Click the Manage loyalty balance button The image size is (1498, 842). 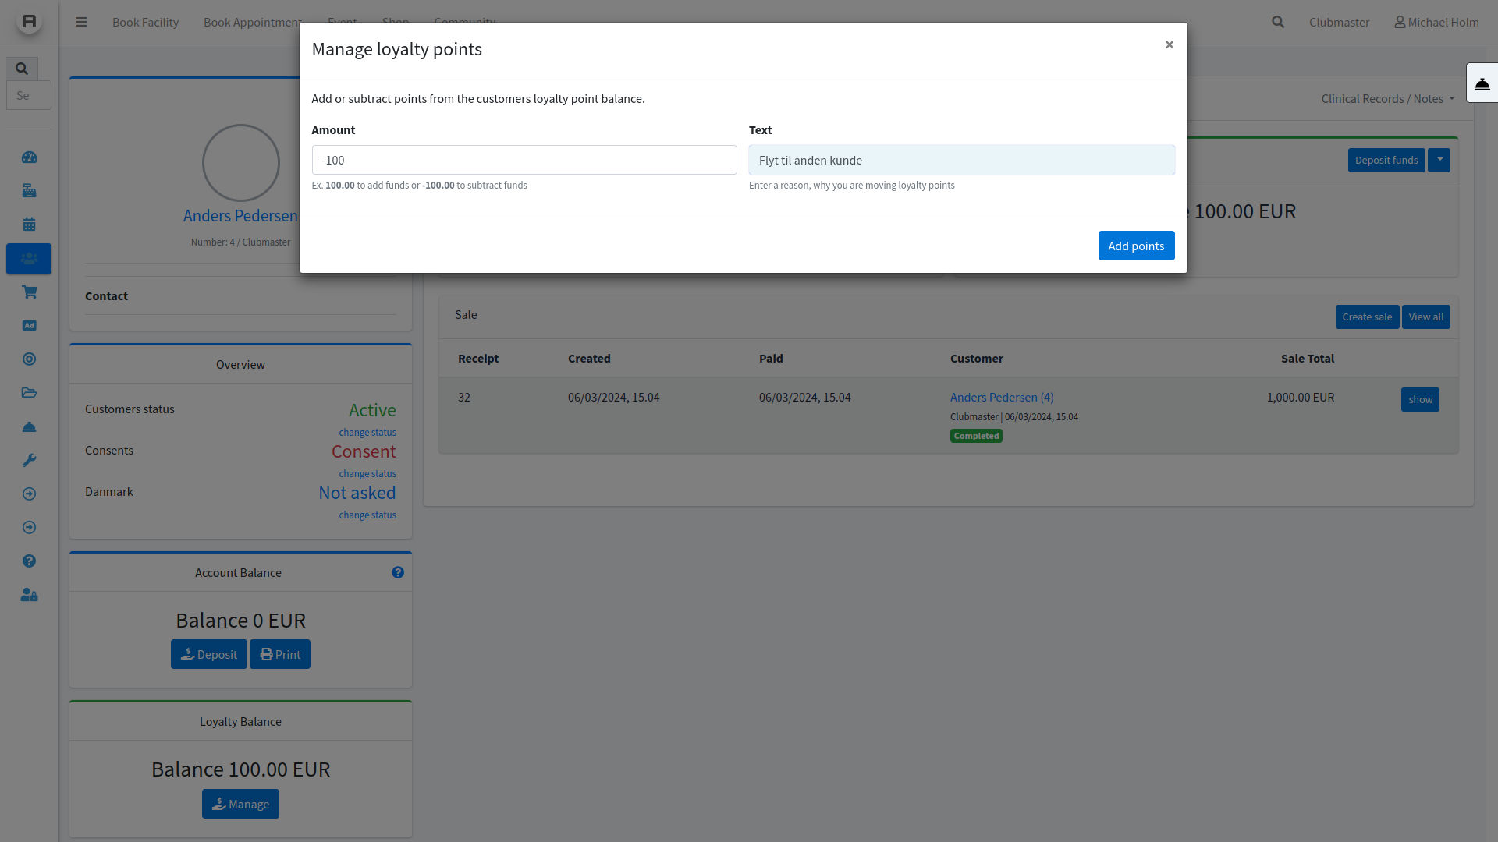pyautogui.click(x=240, y=804)
